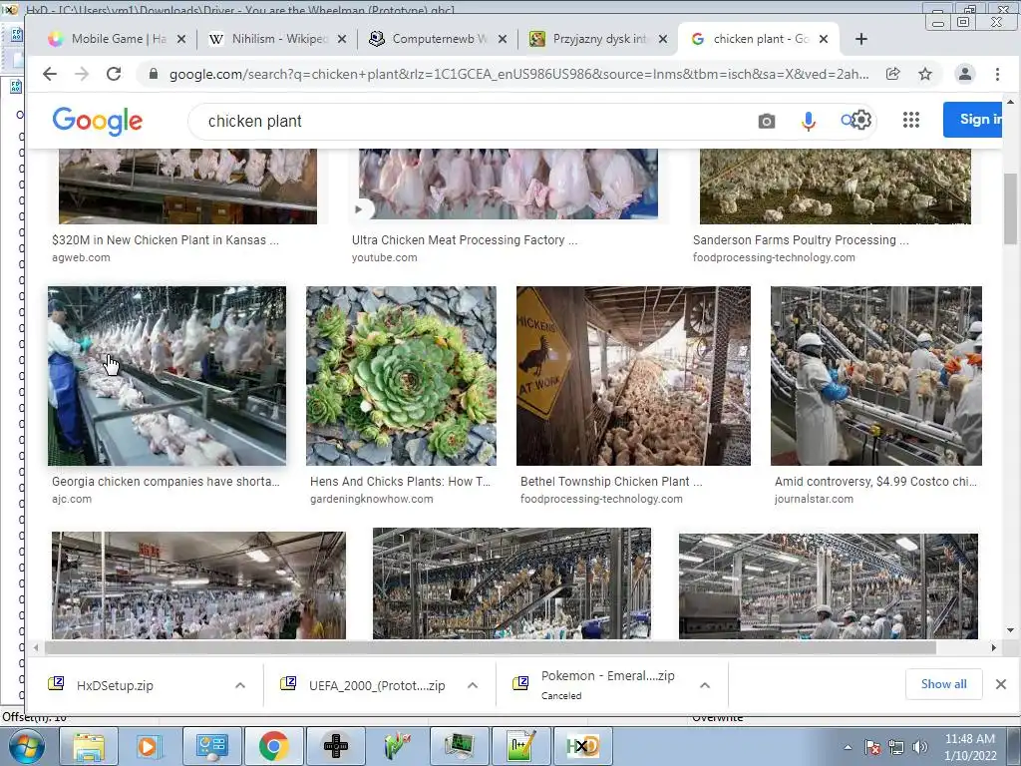Open the Windows Start menu
1021x766 pixels.
[27, 746]
